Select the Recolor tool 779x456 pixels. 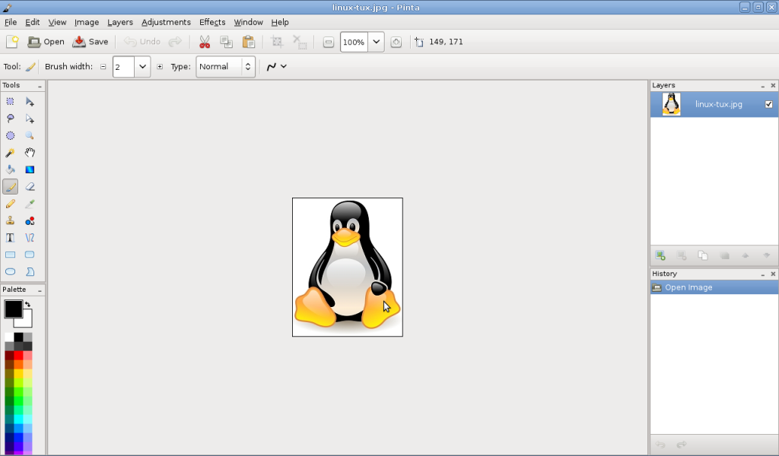30,221
